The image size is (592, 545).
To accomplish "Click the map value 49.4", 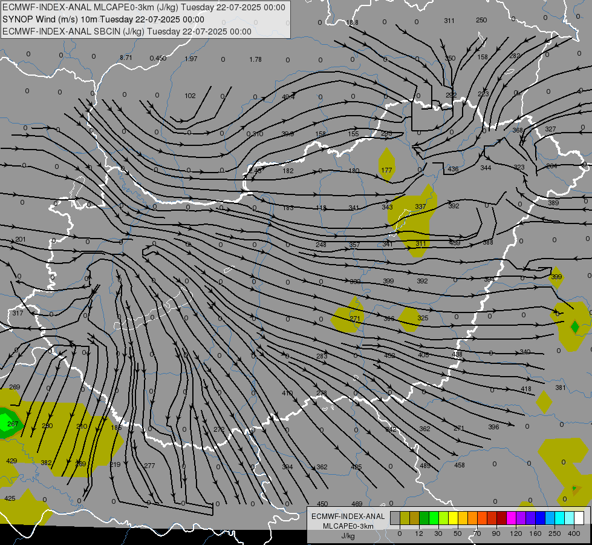I will click(288, 97).
